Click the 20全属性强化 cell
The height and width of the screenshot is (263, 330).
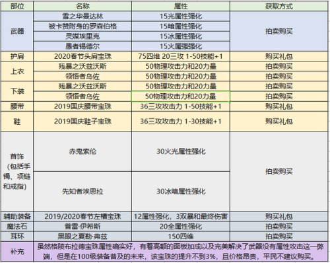181,227
